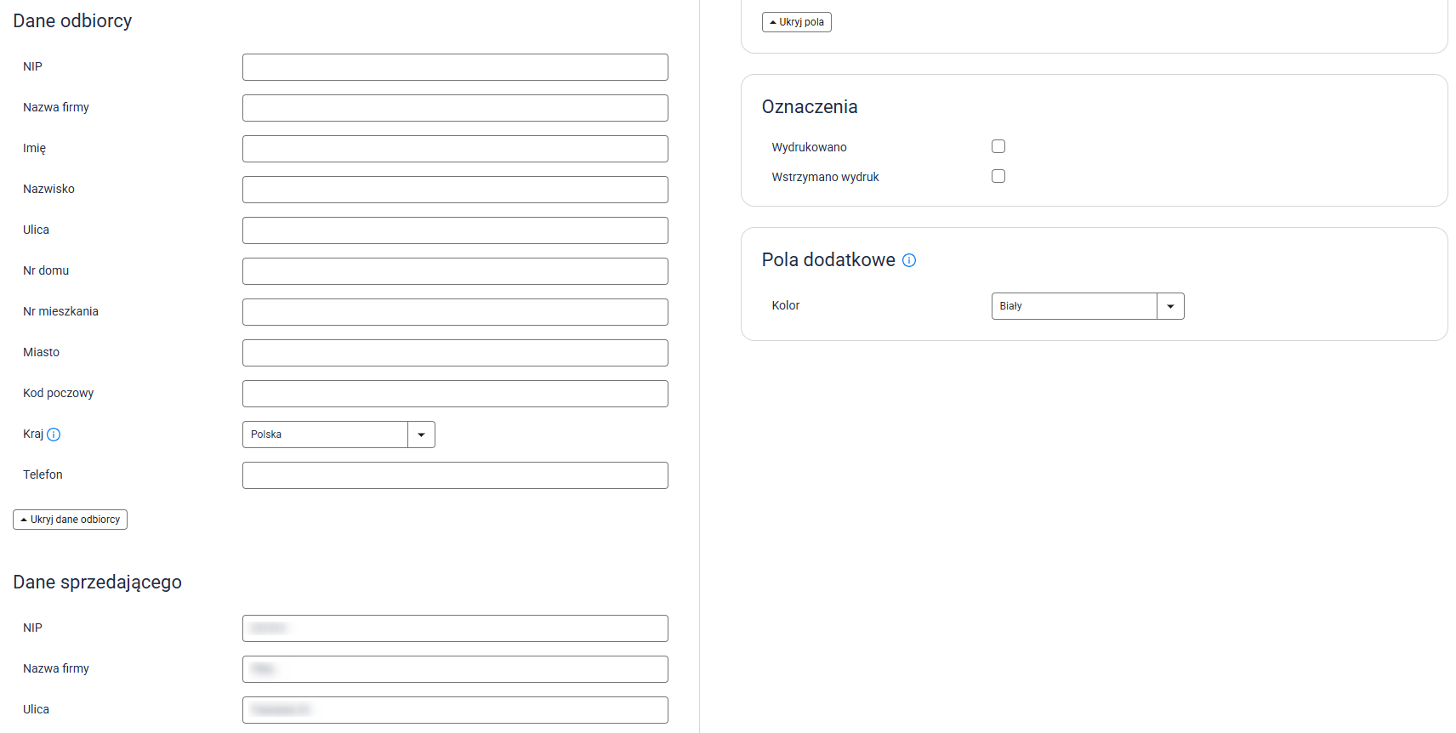1456x733 pixels.
Task: Click the info icon beside Pola dodatkowe
Action: pyautogui.click(x=909, y=260)
